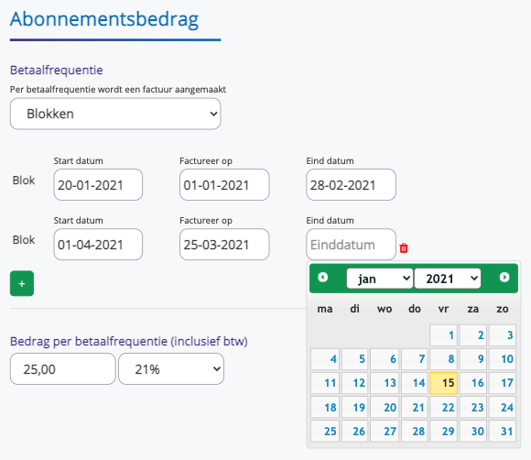Click the Start datum field 01-04-2021

click(98, 245)
